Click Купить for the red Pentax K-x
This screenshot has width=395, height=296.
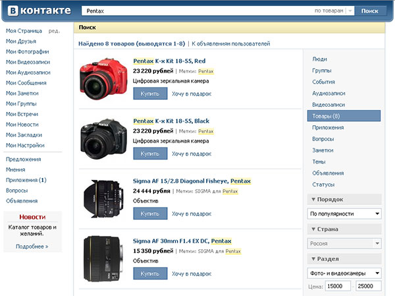coord(150,94)
